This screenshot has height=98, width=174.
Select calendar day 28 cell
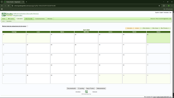click(38, 79)
